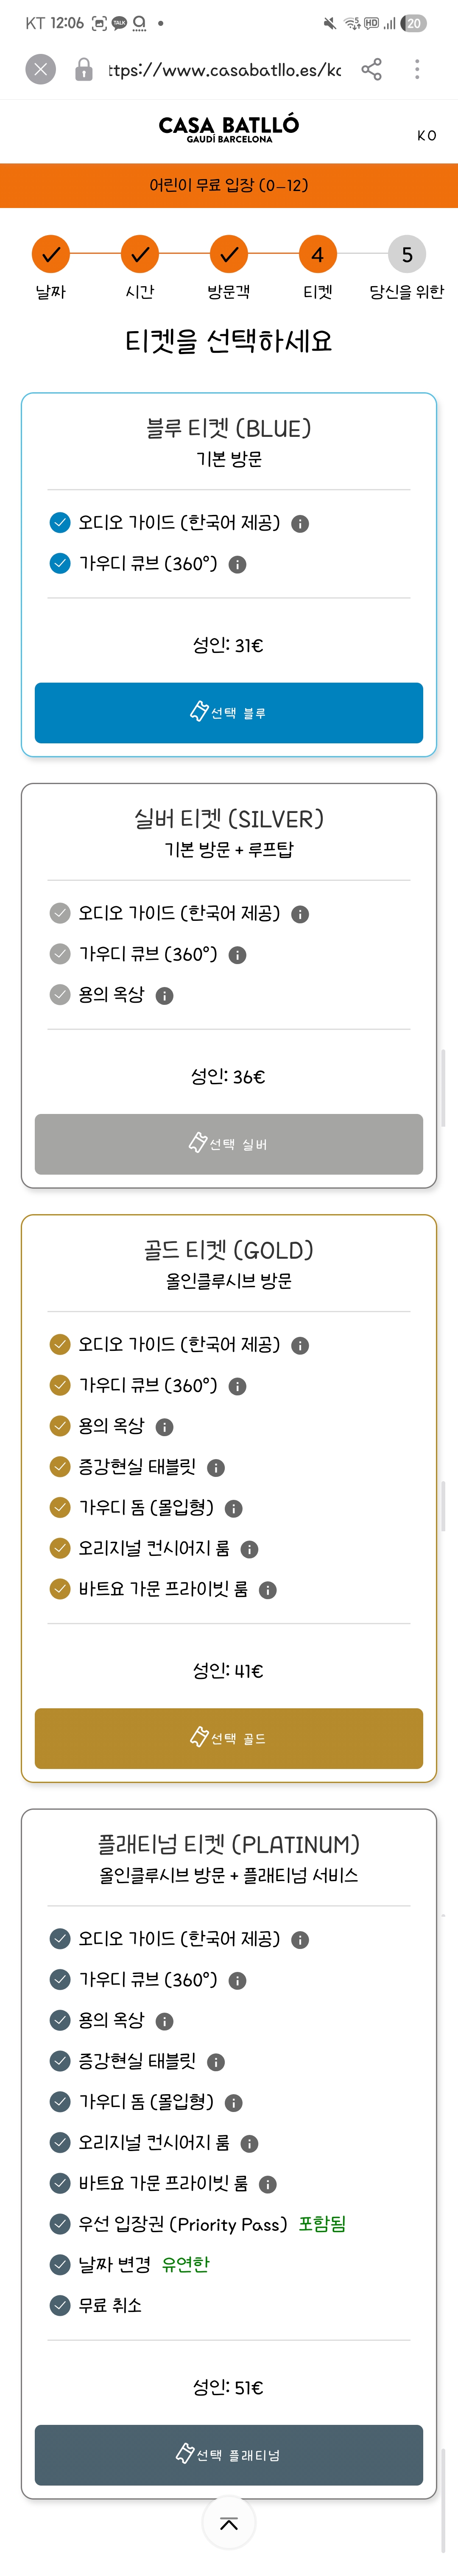Image resolution: width=458 pixels, height=2576 pixels.
Task: Open the KO language selector
Action: 426,135
